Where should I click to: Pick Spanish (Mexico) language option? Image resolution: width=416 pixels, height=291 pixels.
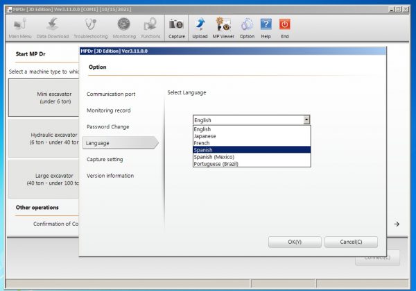tap(216, 157)
